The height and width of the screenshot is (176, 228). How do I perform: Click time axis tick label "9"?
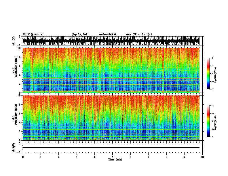pyautogui.click(x=184, y=157)
